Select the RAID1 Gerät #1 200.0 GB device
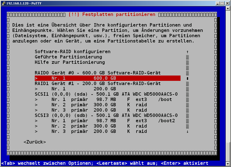Screen dimensions: 231x167 [98, 84]
